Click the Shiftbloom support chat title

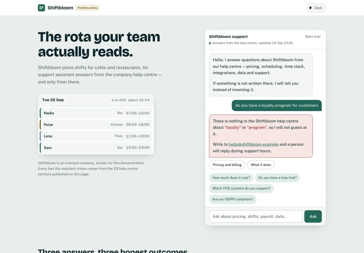[x=228, y=37]
